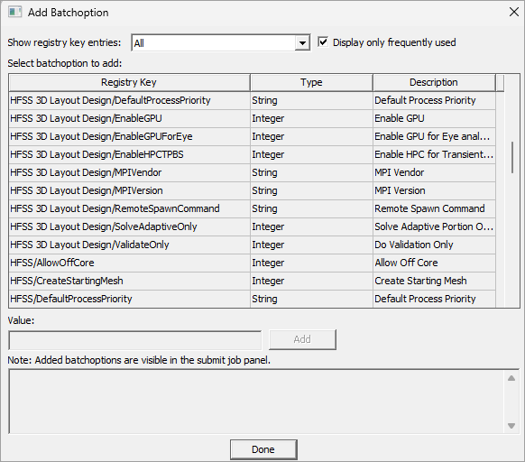The width and height of the screenshot is (525, 462).
Task: Click String type cell in MPIVendor row
Action: [311, 173]
